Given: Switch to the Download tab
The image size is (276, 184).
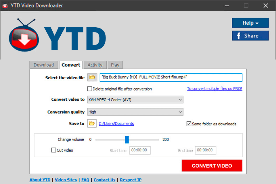Looking at the screenshot, I should (44, 65).
